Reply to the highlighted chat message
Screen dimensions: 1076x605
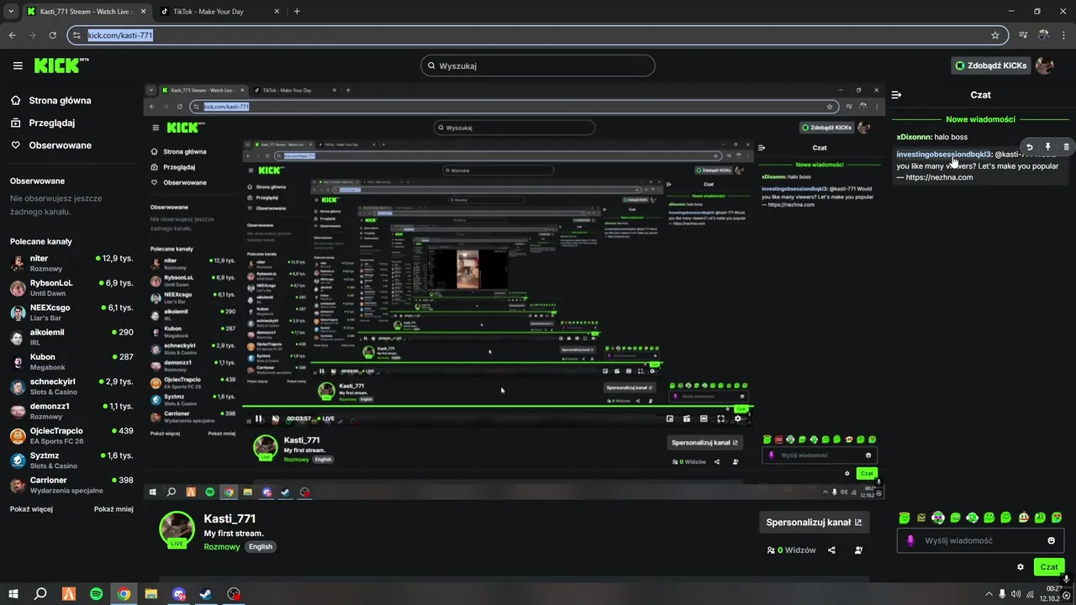pyautogui.click(x=1030, y=147)
